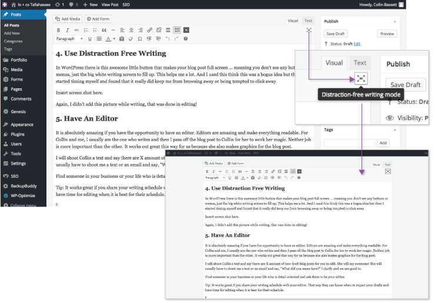Open Media in left sidebar
The image size is (435, 303).
click(16, 69)
